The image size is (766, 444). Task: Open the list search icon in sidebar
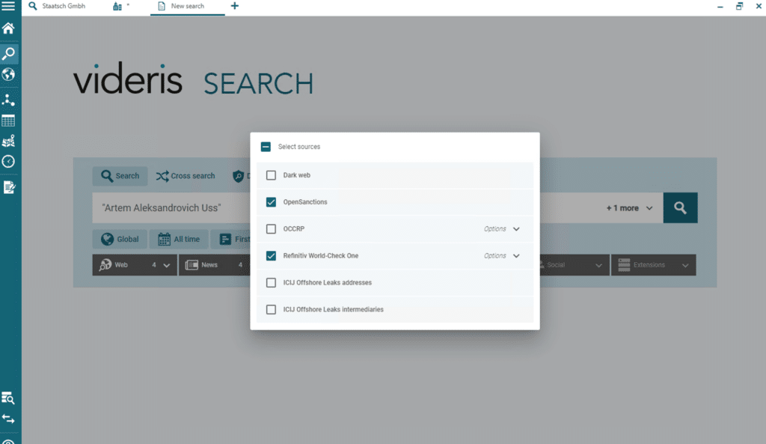(x=8, y=398)
